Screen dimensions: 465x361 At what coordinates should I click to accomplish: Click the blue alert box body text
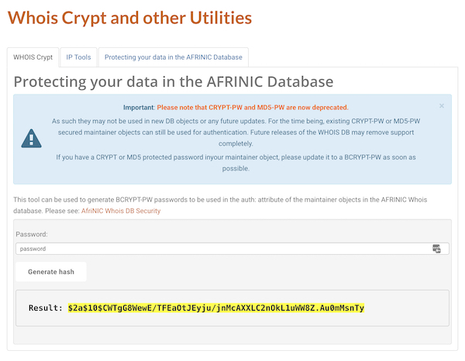[236, 132]
